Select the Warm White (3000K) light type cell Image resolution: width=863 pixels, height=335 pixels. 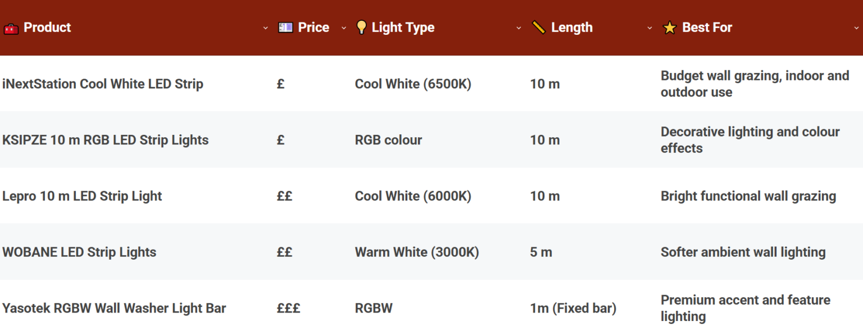[x=417, y=252]
